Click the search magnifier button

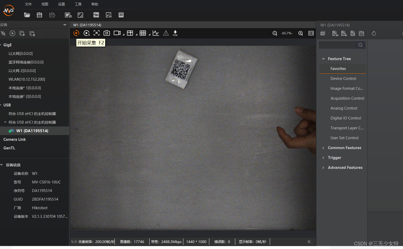[360, 45]
